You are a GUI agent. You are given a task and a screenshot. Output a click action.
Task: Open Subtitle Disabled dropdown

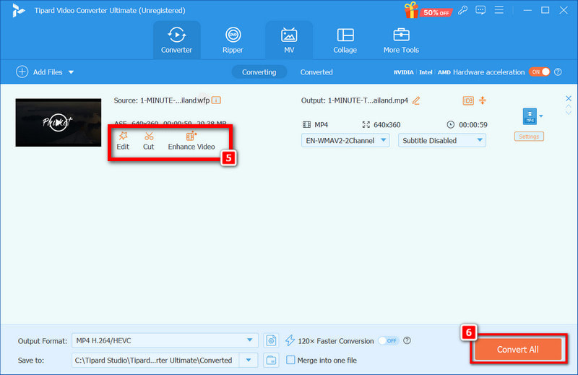(x=442, y=140)
